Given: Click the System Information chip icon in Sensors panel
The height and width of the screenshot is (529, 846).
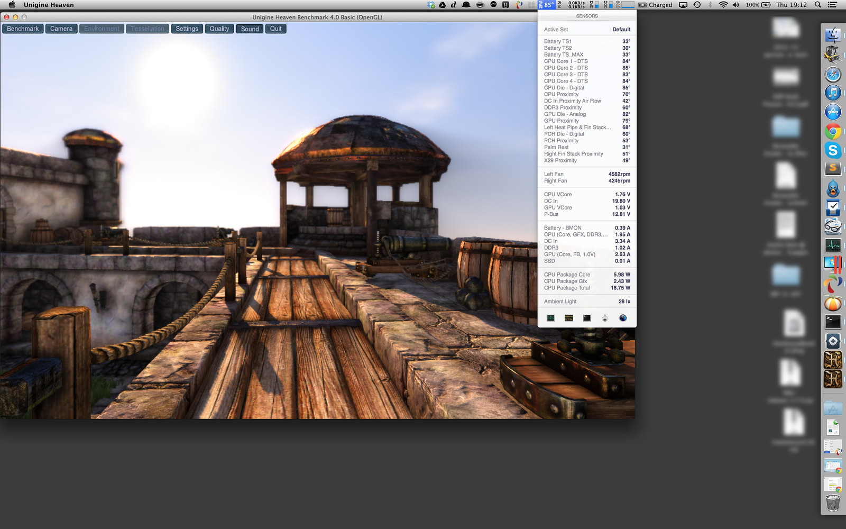Looking at the screenshot, I should [569, 318].
